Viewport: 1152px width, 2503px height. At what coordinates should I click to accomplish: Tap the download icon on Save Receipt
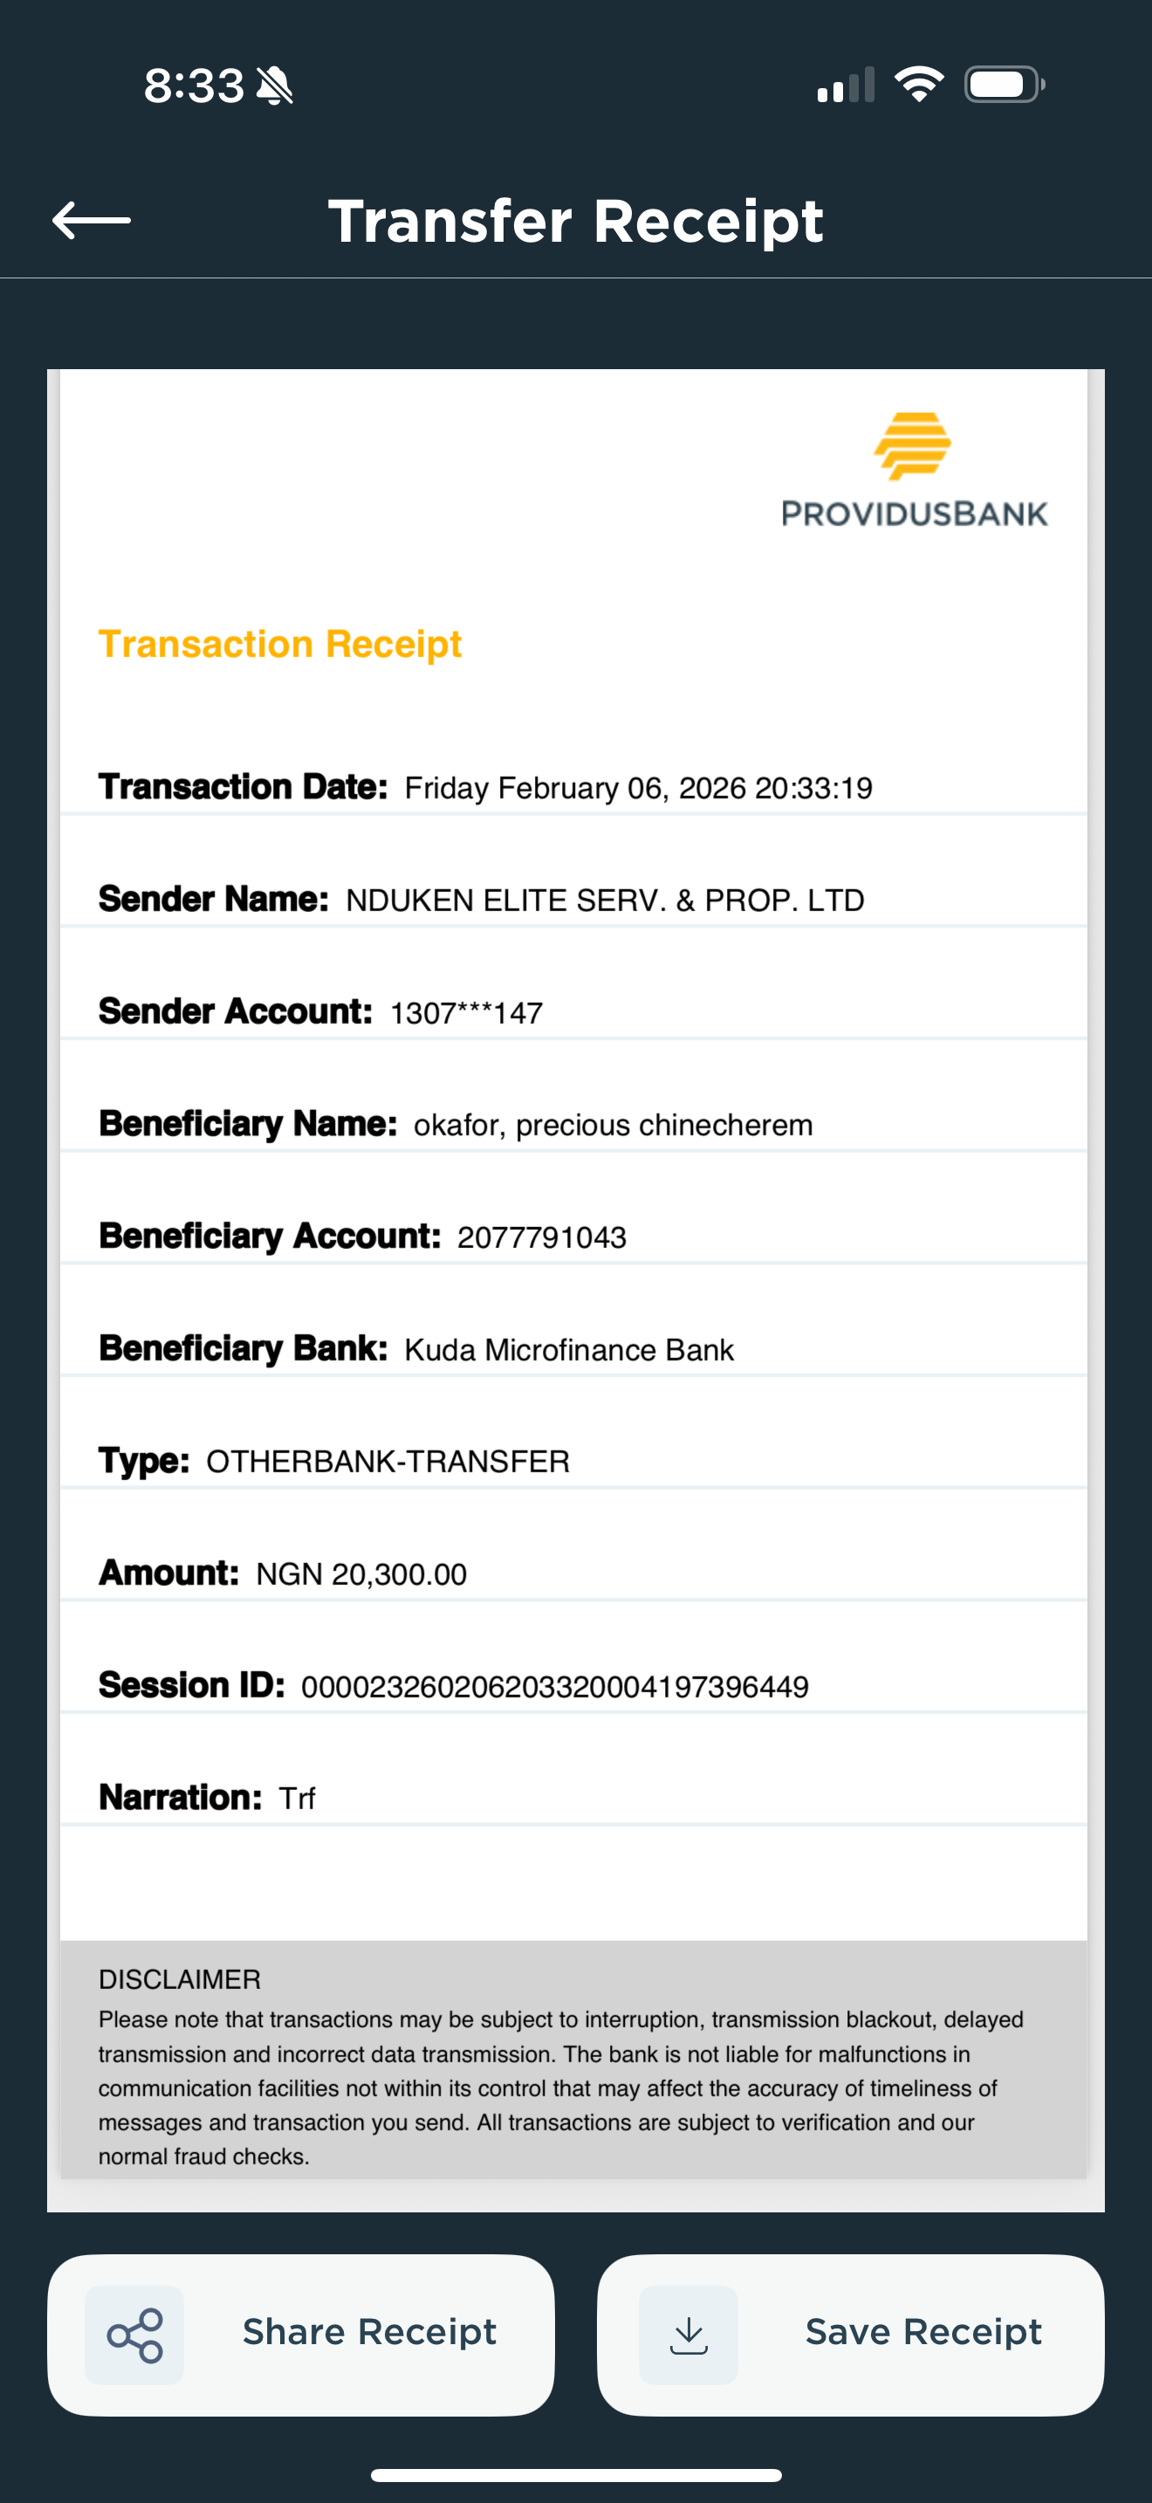[x=688, y=2335]
